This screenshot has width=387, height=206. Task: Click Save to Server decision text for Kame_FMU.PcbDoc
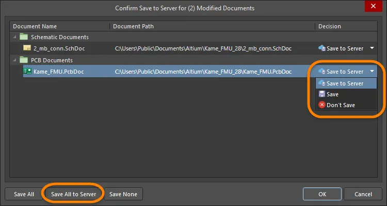click(345, 72)
